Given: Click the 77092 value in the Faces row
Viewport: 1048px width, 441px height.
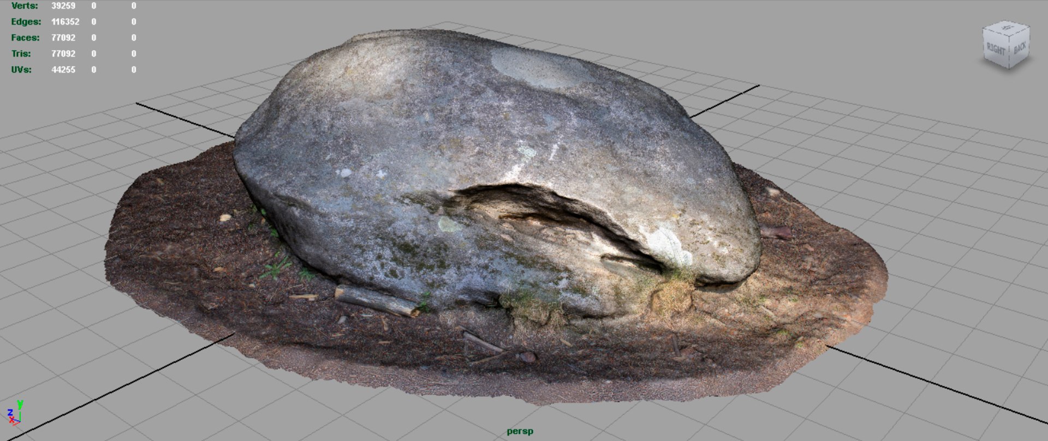Looking at the screenshot, I should (63, 38).
